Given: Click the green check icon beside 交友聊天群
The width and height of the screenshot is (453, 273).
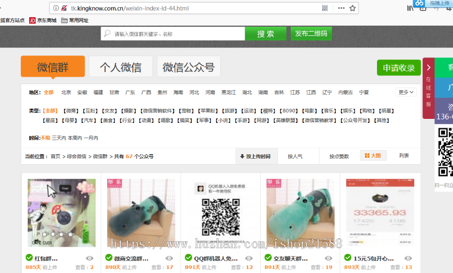Looking at the screenshot, I should click(x=268, y=257).
